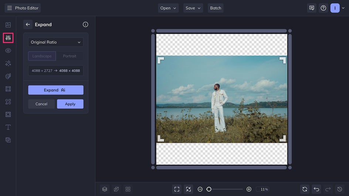Image resolution: width=349 pixels, height=196 pixels.
Task: Open the Artsy palette icon in sidebar
Action: pyautogui.click(x=8, y=76)
